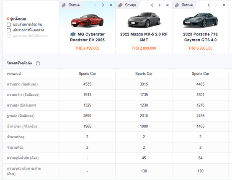This screenshot has height=180, width=232.
Task: Enable เน้นรายการที่แตกต่าง checkbox
Action: click(9, 30)
